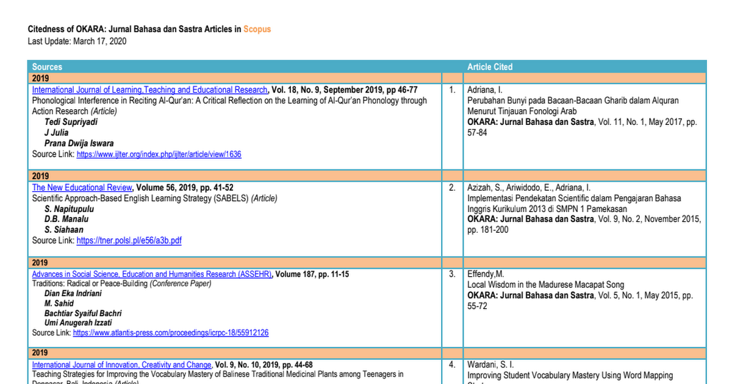Click cited author 'Adriana, I.'

484,90
